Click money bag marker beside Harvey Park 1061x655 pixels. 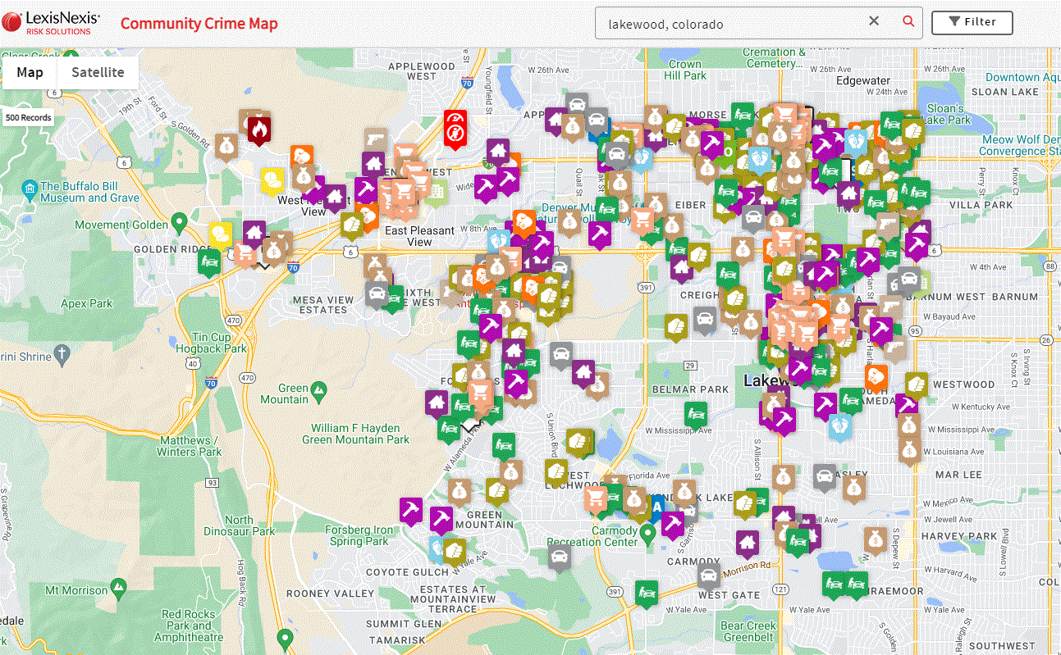pos(875,539)
